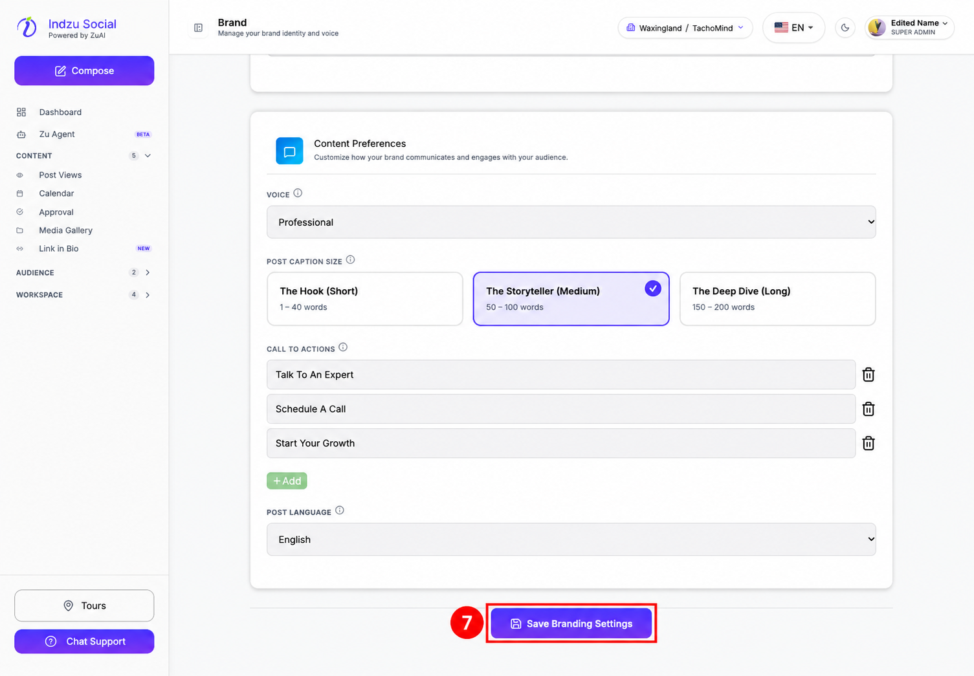The height and width of the screenshot is (676, 974).
Task: Delete the Talk To An Expert action
Action: [x=869, y=375]
